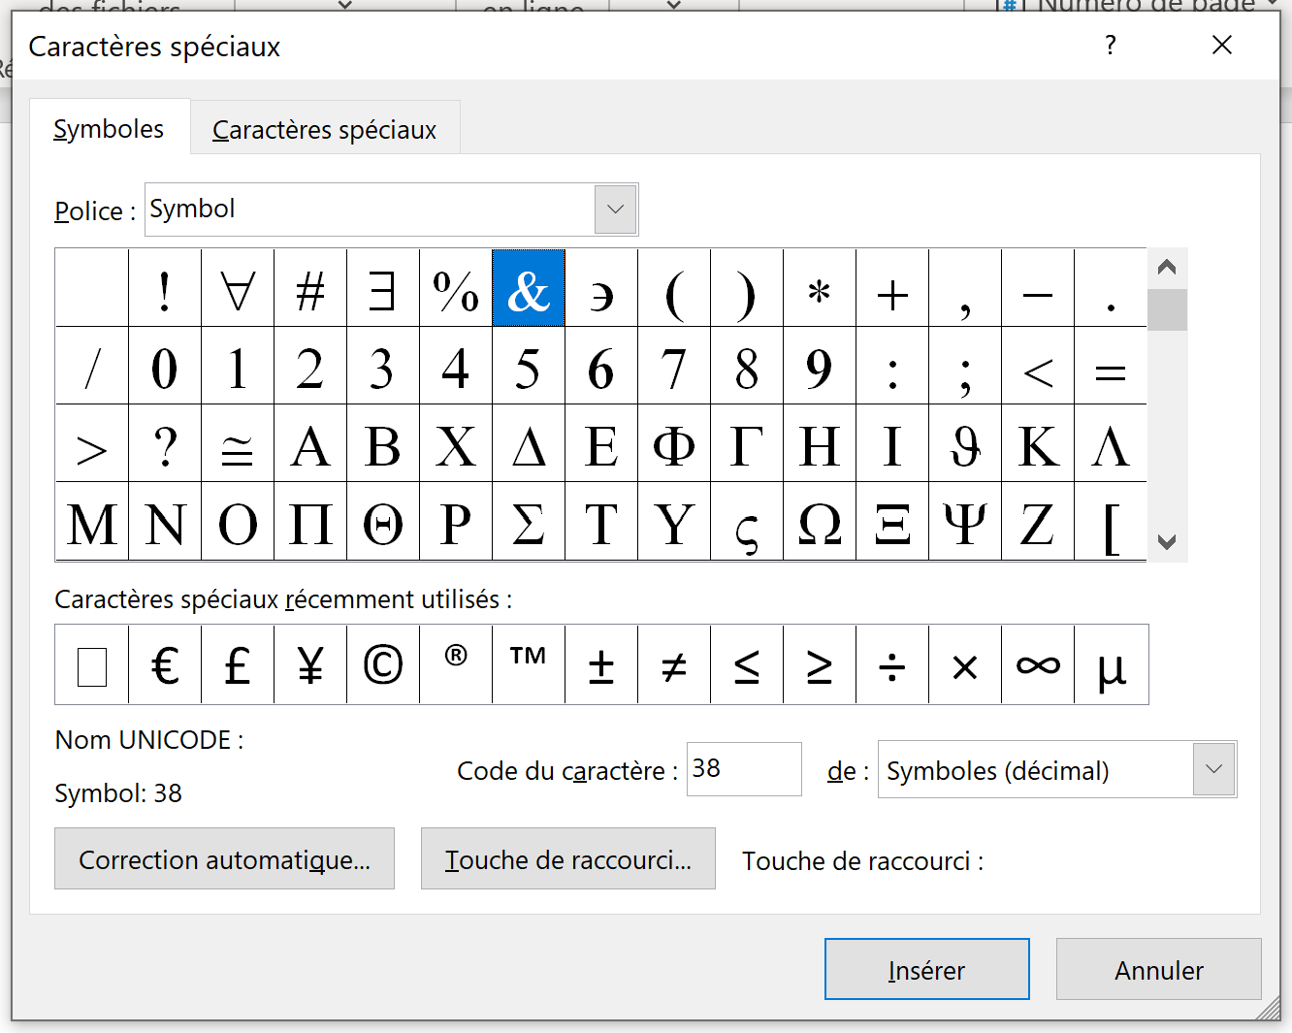
Task: Open the Police font dropdown
Action: 614,209
